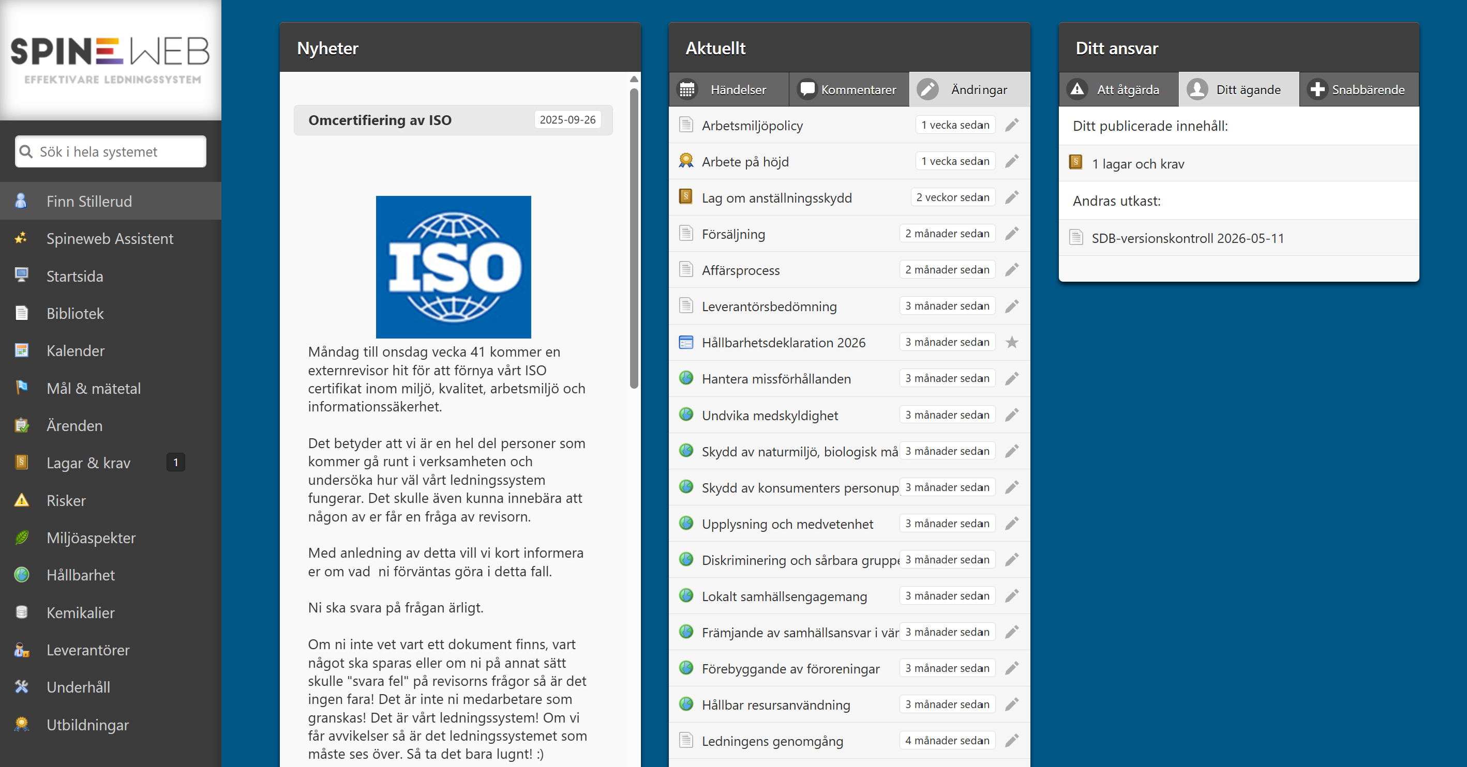Open Hållbarhetsdeklaration 2026 entry
The height and width of the screenshot is (767, 1467).
pos(783,343)
